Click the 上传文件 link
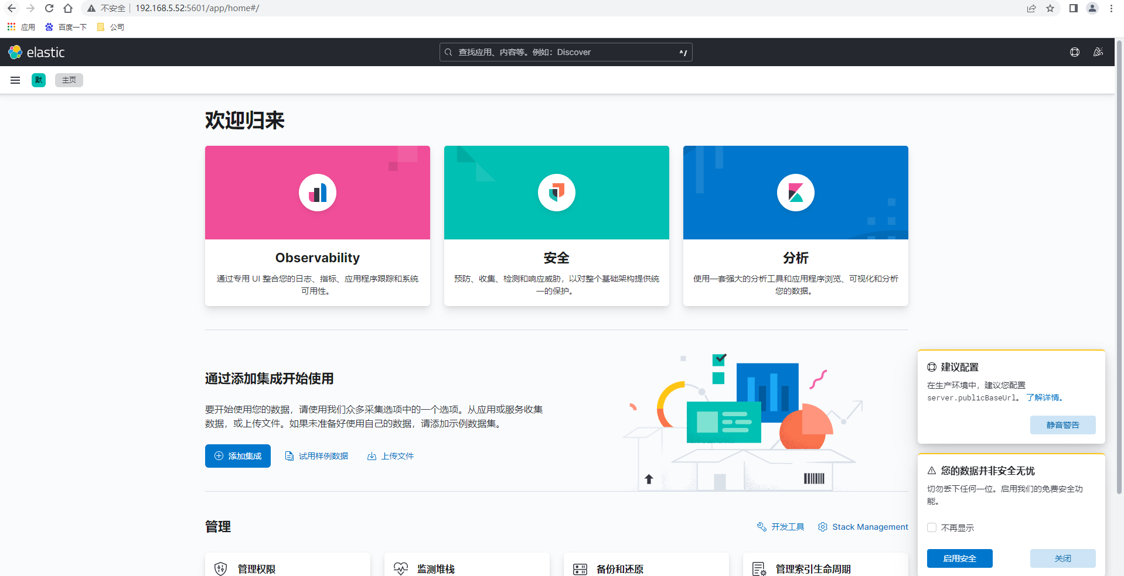This screenshot has height=576, width=1124. click(x=390, y=456)
